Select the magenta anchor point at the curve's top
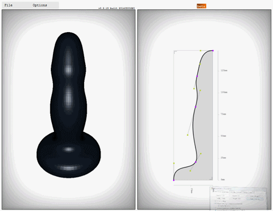 point(213,51)
